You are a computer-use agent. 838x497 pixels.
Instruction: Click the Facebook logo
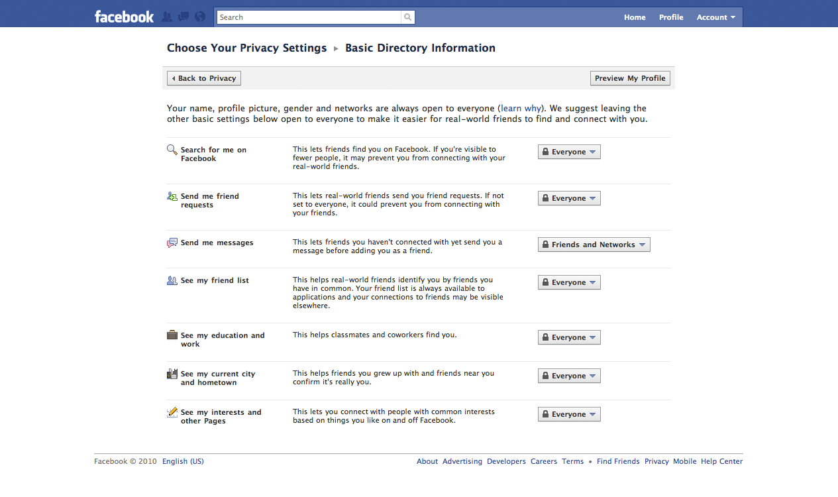click(125, 17)
